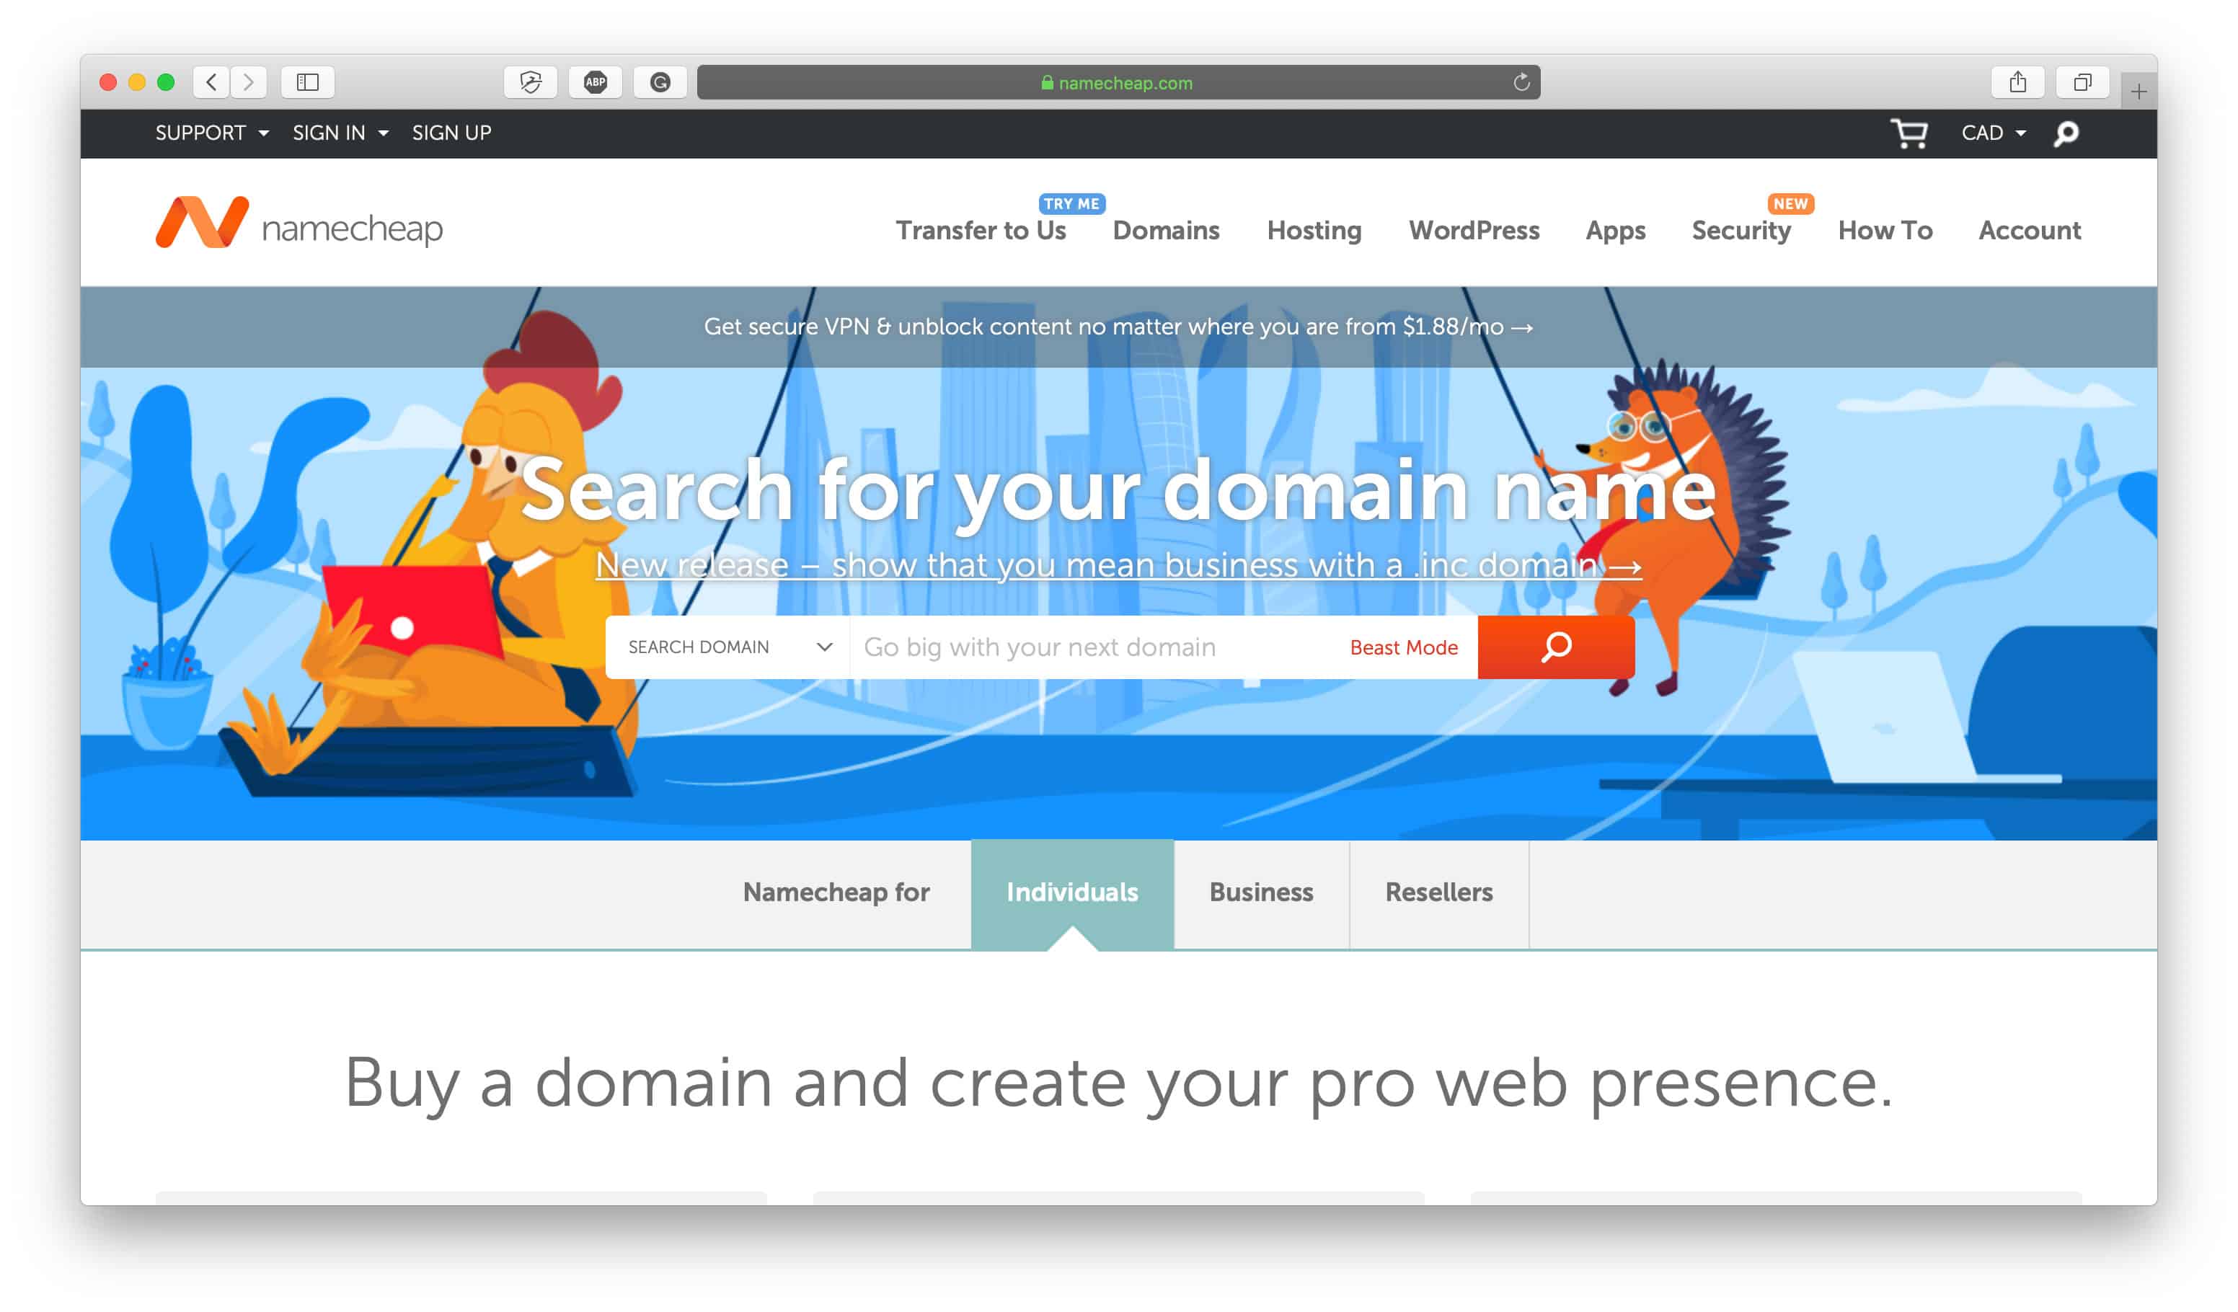Click the SIGN UP button
This screenshot has height=1312, width=2238.
click(450, 133)
